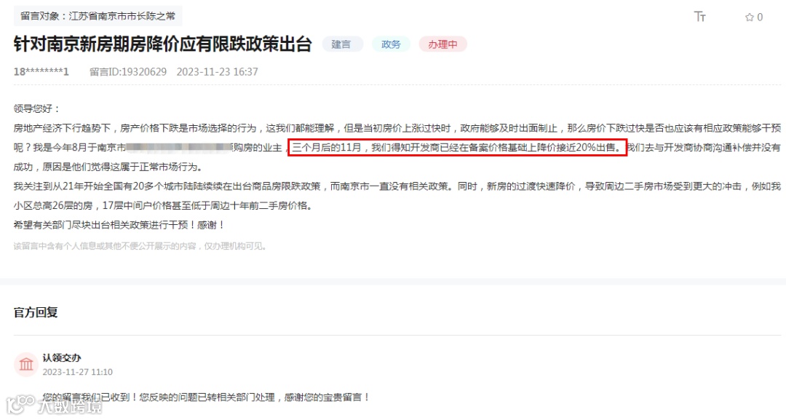Click the 办理中 status badge

[x=442, y=44]
